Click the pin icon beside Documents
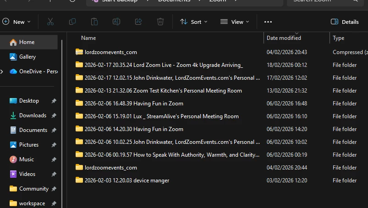 coord(54,130)
